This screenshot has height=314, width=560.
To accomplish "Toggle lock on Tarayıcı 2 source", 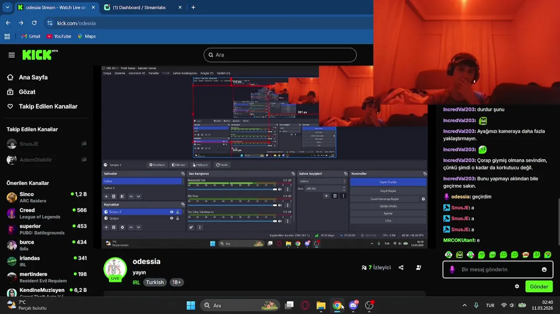I will click(x=177, y=212).
